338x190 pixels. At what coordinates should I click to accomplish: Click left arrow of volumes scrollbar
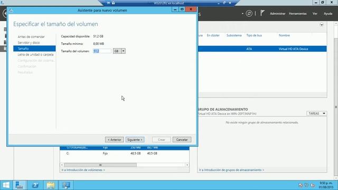coord(62,165)
